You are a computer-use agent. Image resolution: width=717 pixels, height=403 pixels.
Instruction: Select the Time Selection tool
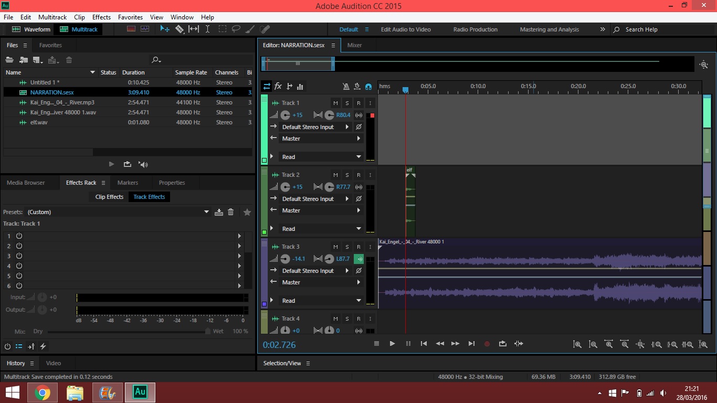[208, 29]
